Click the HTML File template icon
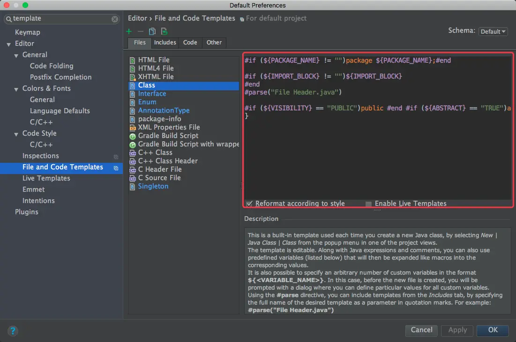This screenshot has height=342, width=516. 132,60
